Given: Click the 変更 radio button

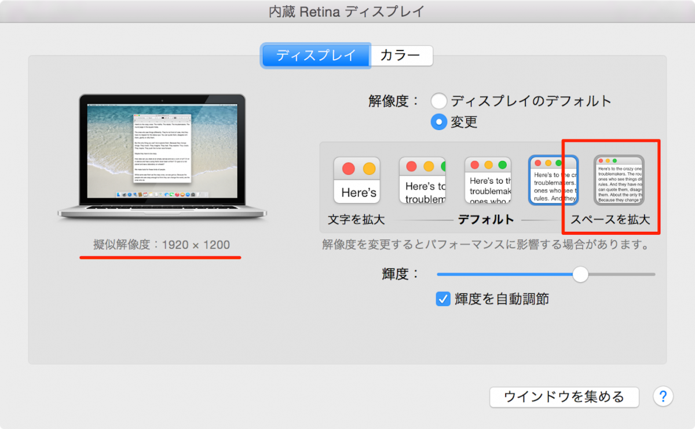Looking at the screenshot, I should point(439,122).
